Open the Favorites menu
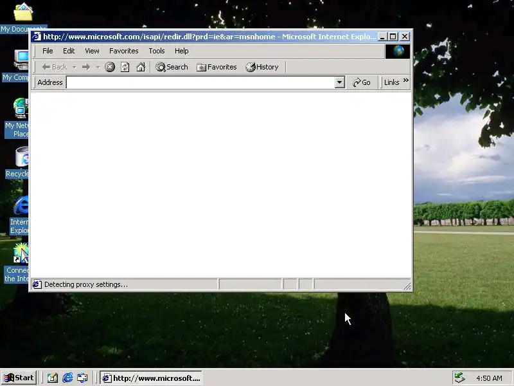The image size is (514, 386). pyautogui.click(x=124, y=51)
